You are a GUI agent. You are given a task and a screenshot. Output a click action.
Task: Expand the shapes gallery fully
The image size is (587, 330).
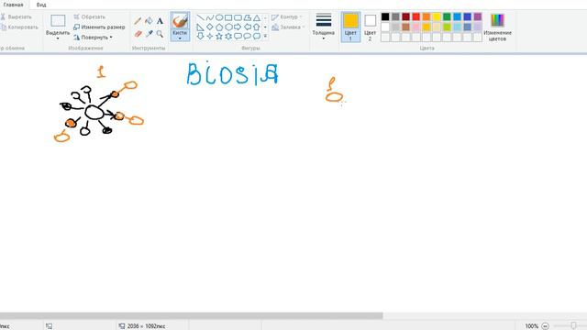tap(265, 37)
